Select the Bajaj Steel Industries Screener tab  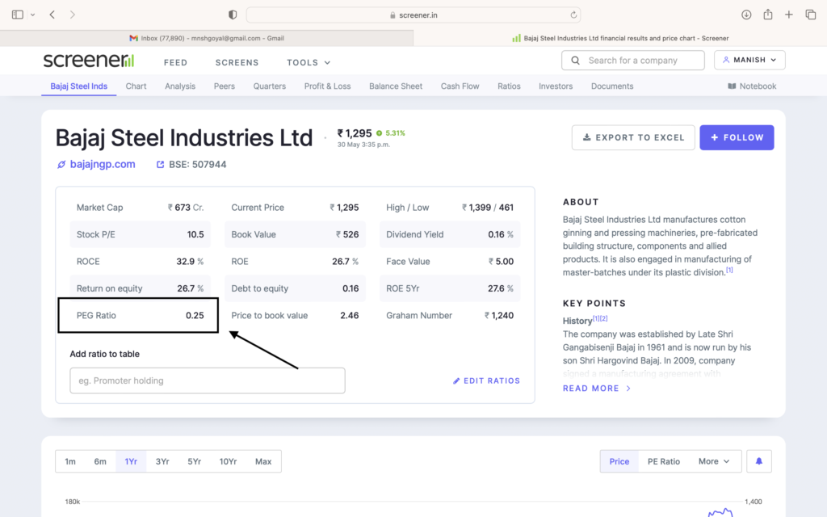(x=620, y=38)
